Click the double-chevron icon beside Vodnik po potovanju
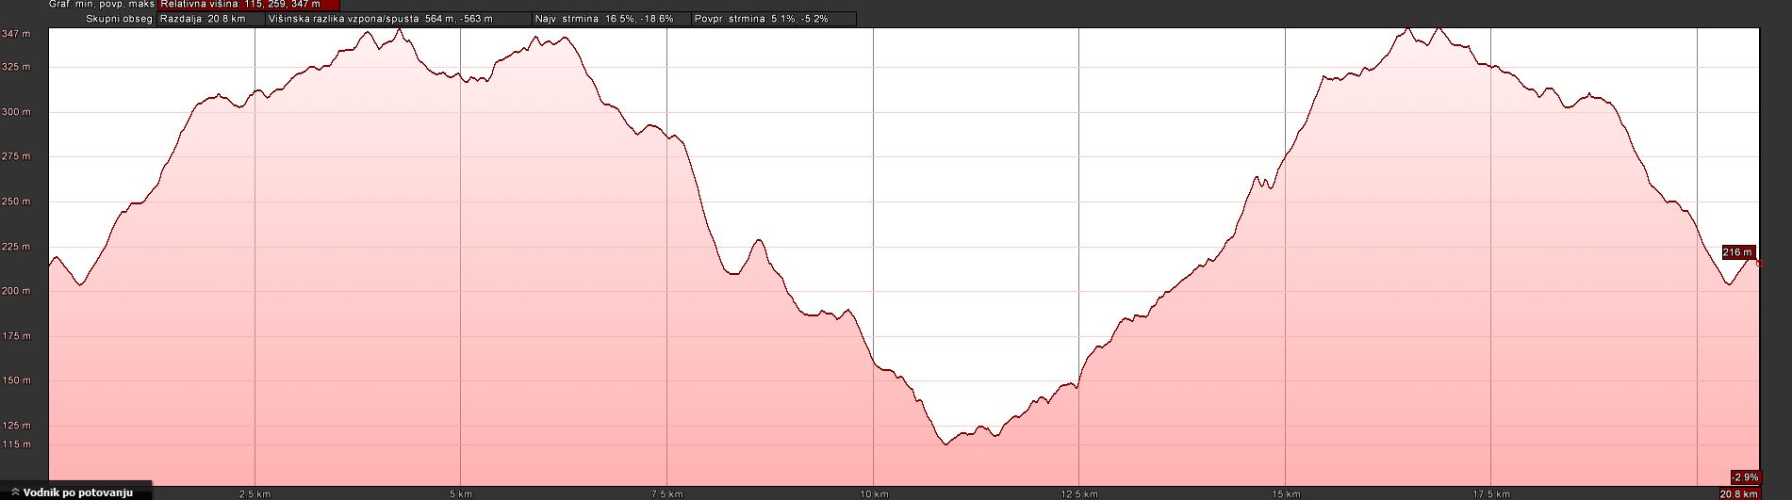 pyautogui.click(x=15, y=492)
